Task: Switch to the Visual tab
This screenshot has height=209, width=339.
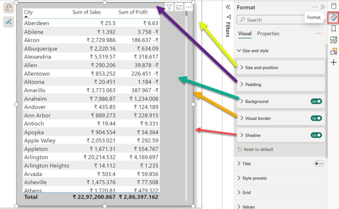Action: pos(245,34)
